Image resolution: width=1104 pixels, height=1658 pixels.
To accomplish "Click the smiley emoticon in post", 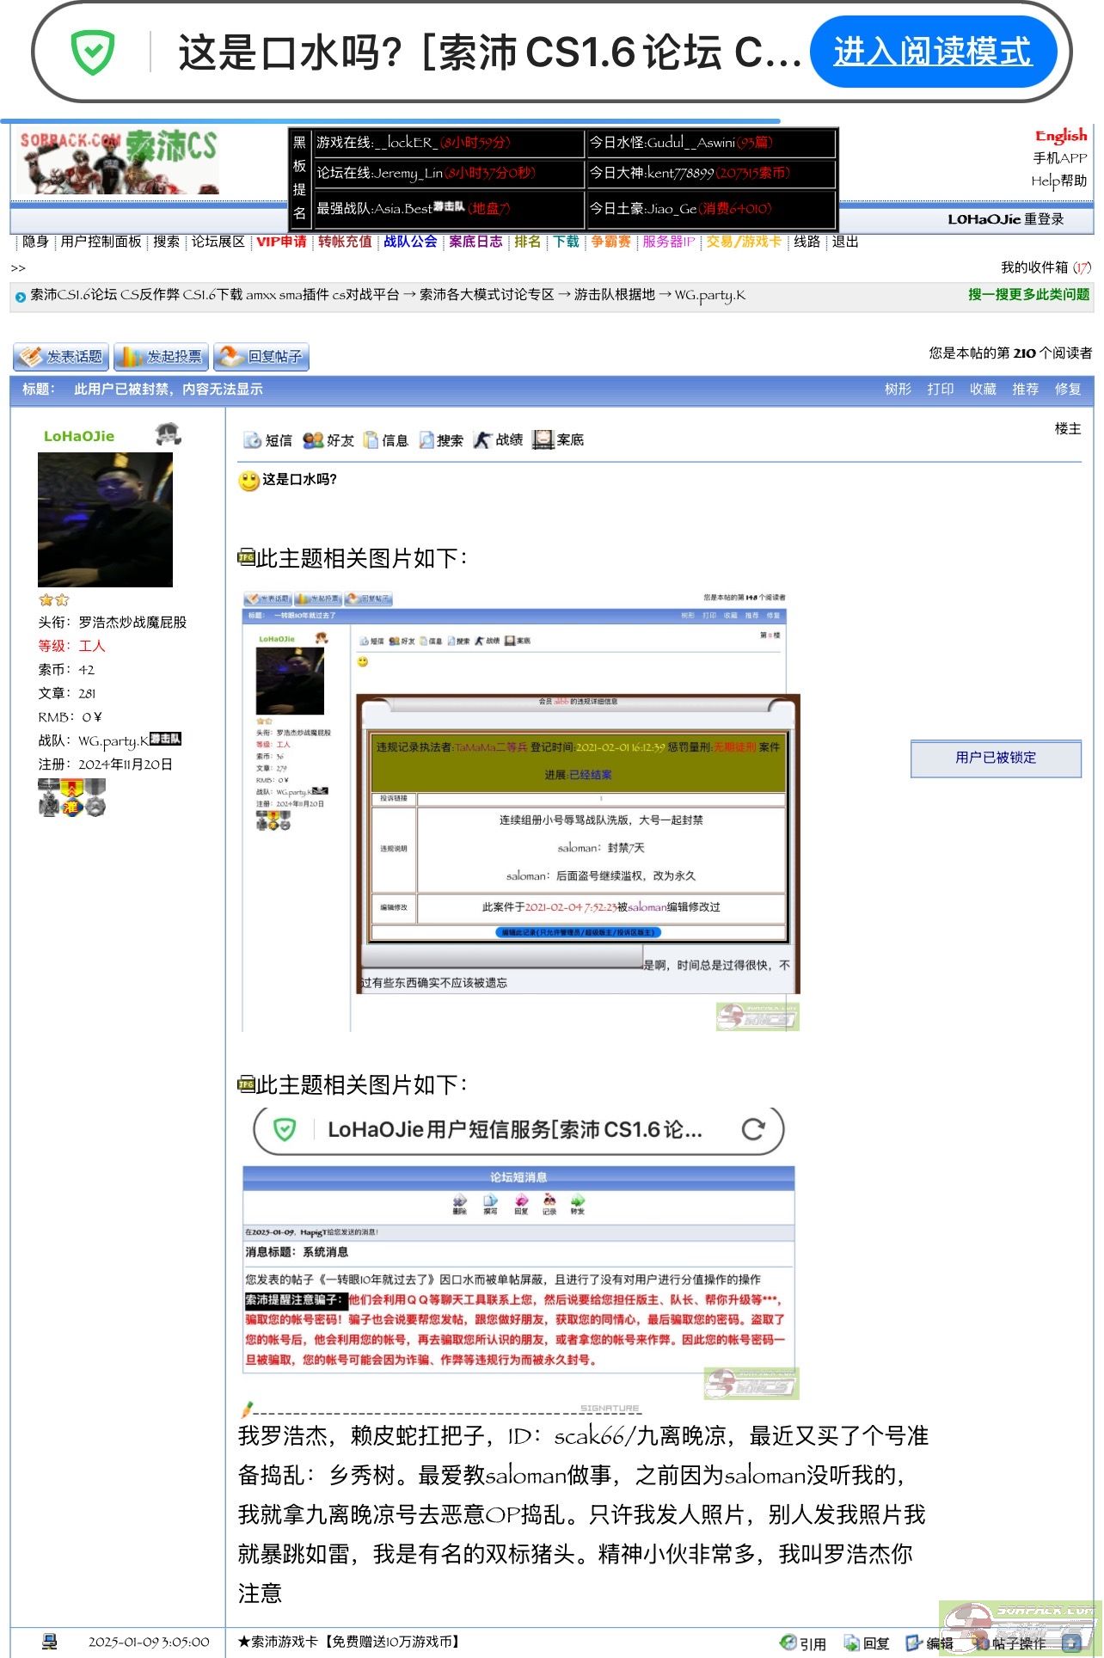I will [249, 481].
